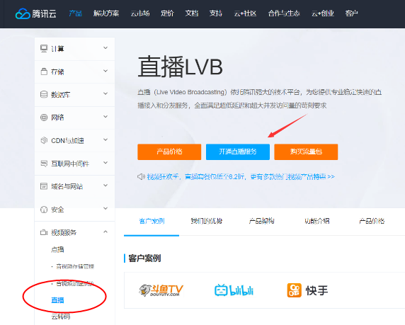Expand the 域名与网站 chevron
Screen dimensions: 405x325
coord(105,186)
